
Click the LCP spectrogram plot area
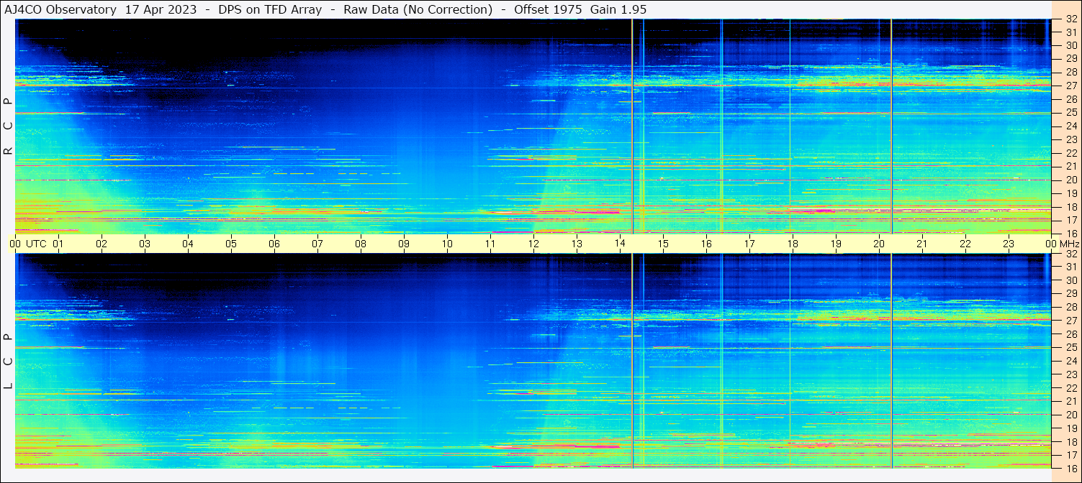coord(533,361)
